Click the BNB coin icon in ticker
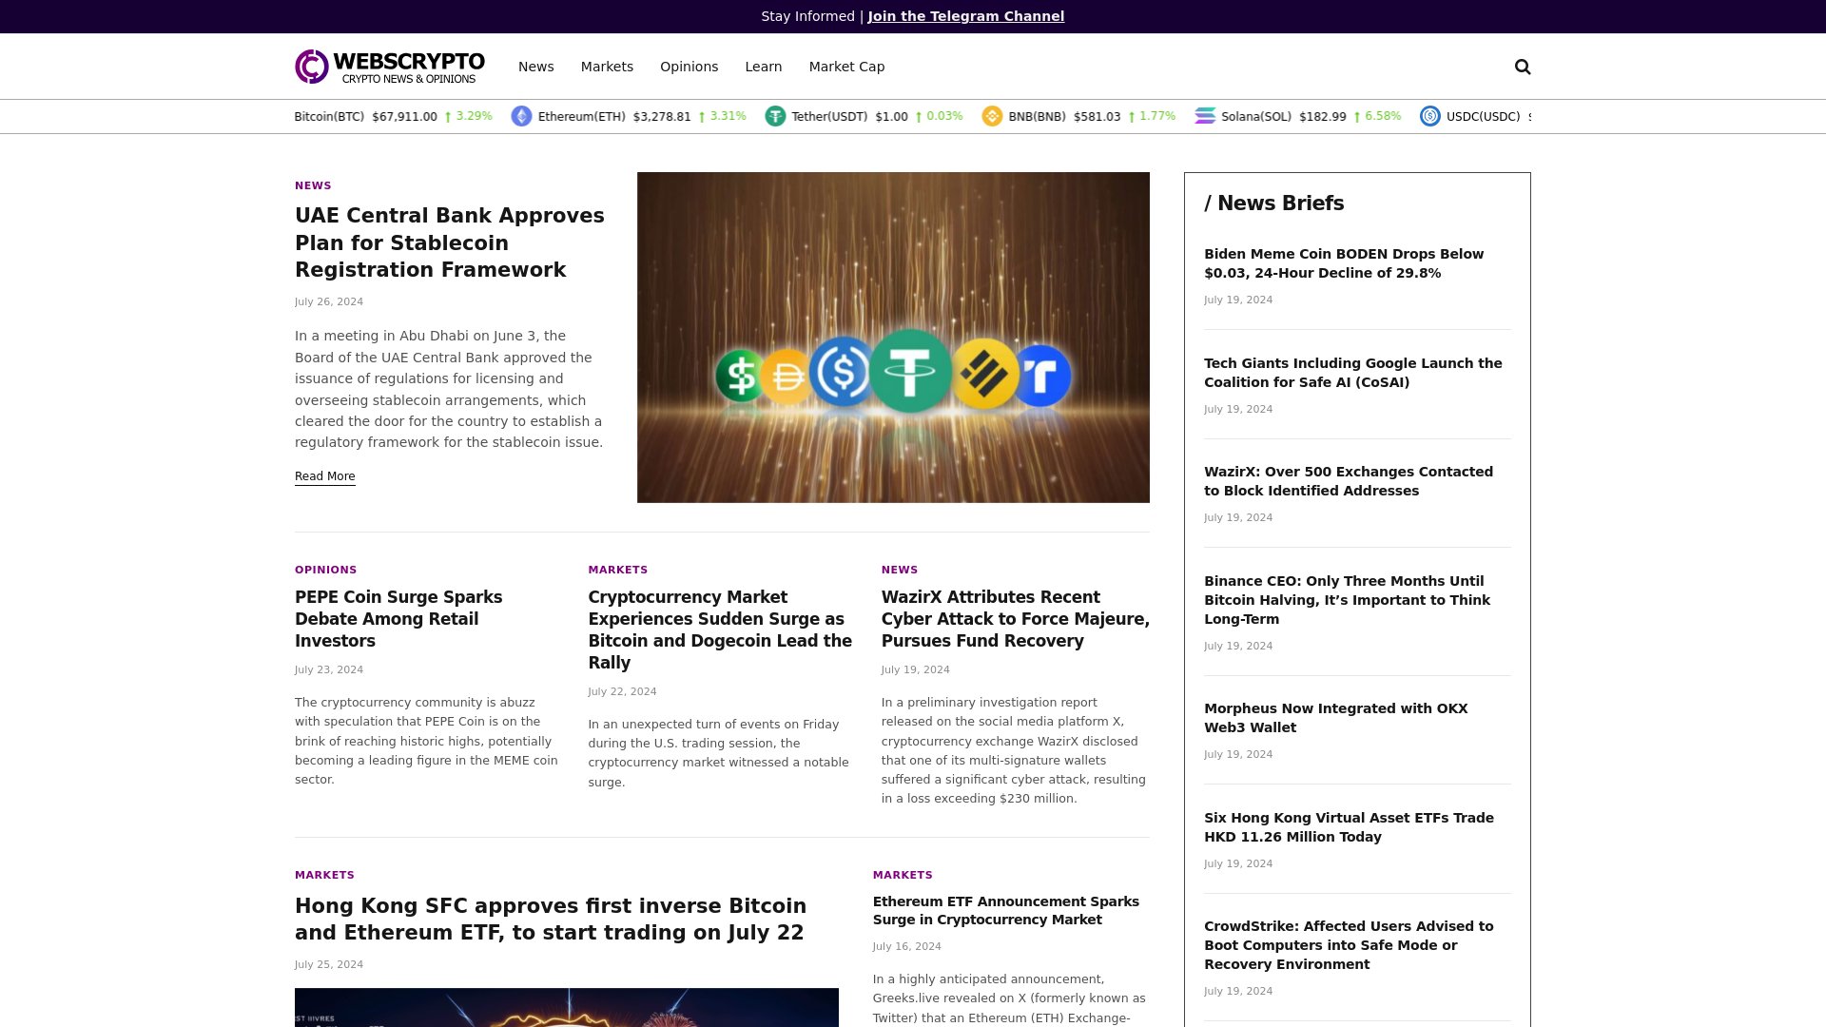Viewport: 1826px width, 1027px height. pos(992,116)
